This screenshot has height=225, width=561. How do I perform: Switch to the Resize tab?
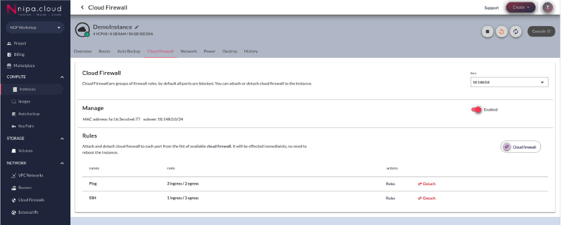point(105,52)
